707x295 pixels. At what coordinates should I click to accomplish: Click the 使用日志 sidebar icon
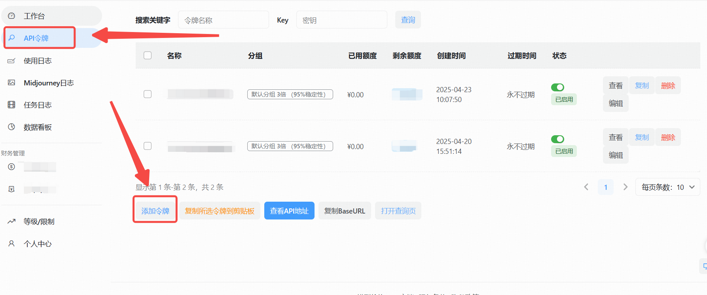(x=11, y=61)
